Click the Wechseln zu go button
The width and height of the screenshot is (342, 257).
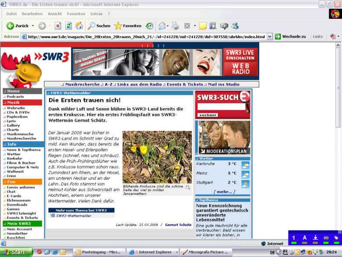pos(291,36)
